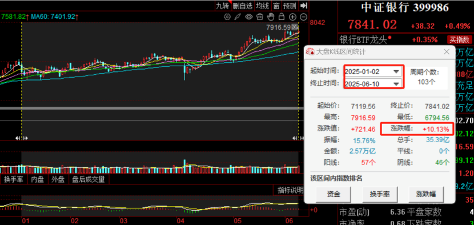Viewport: 474px width, 225px height.
Task: Click the 资金 ranking button
Action: [x=334, y=194]
